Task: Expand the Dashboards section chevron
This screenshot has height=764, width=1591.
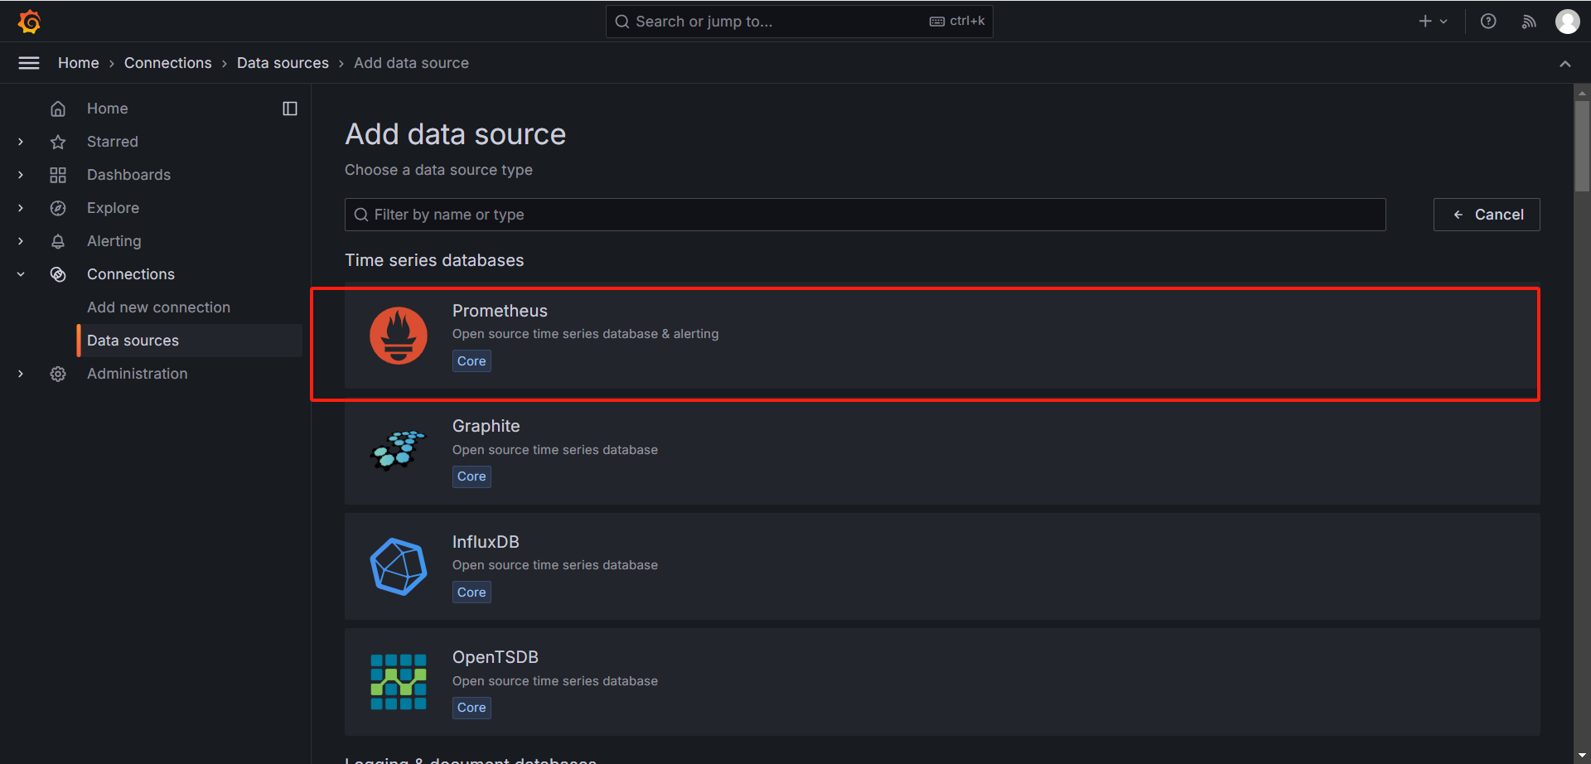Action: click(x=21, y=175)
